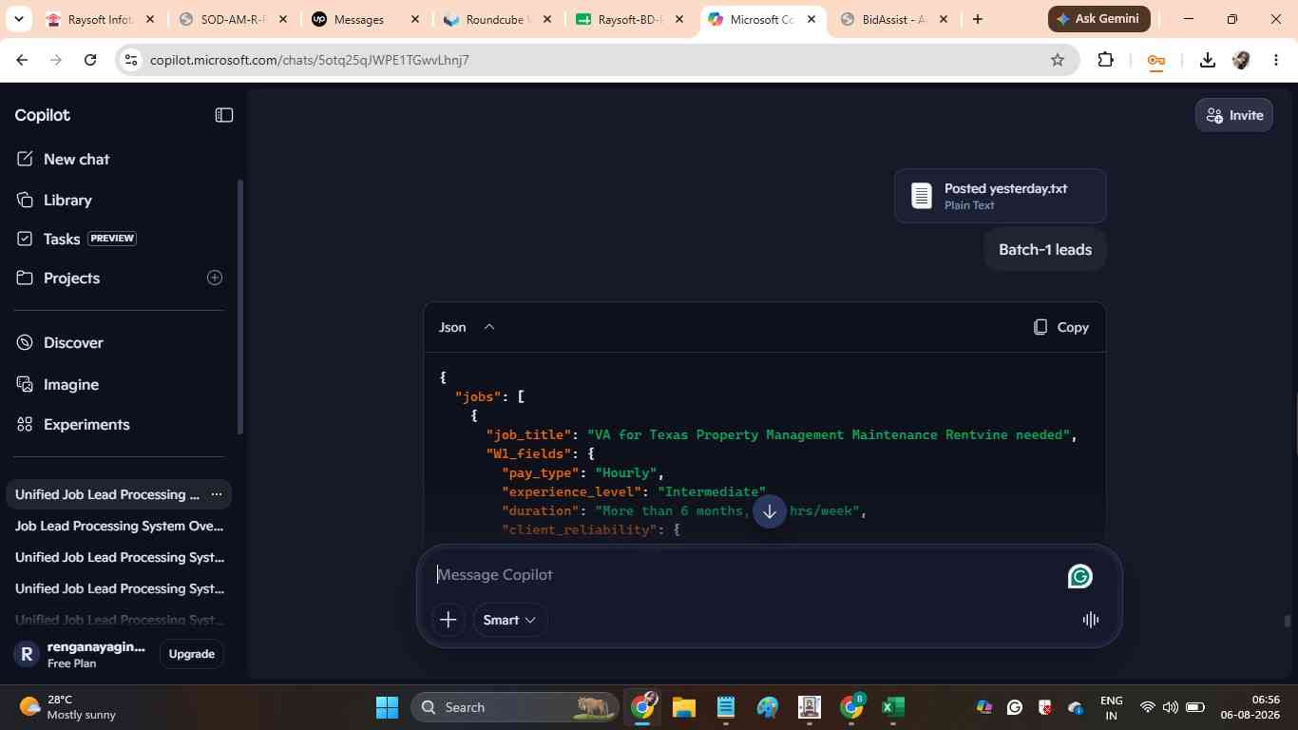Open options for Unified Job Lead chat
This screenshot has height=730, width=1298.
pos(216,494)
